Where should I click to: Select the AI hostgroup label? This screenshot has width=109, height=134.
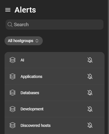click(x=22, y=60)
